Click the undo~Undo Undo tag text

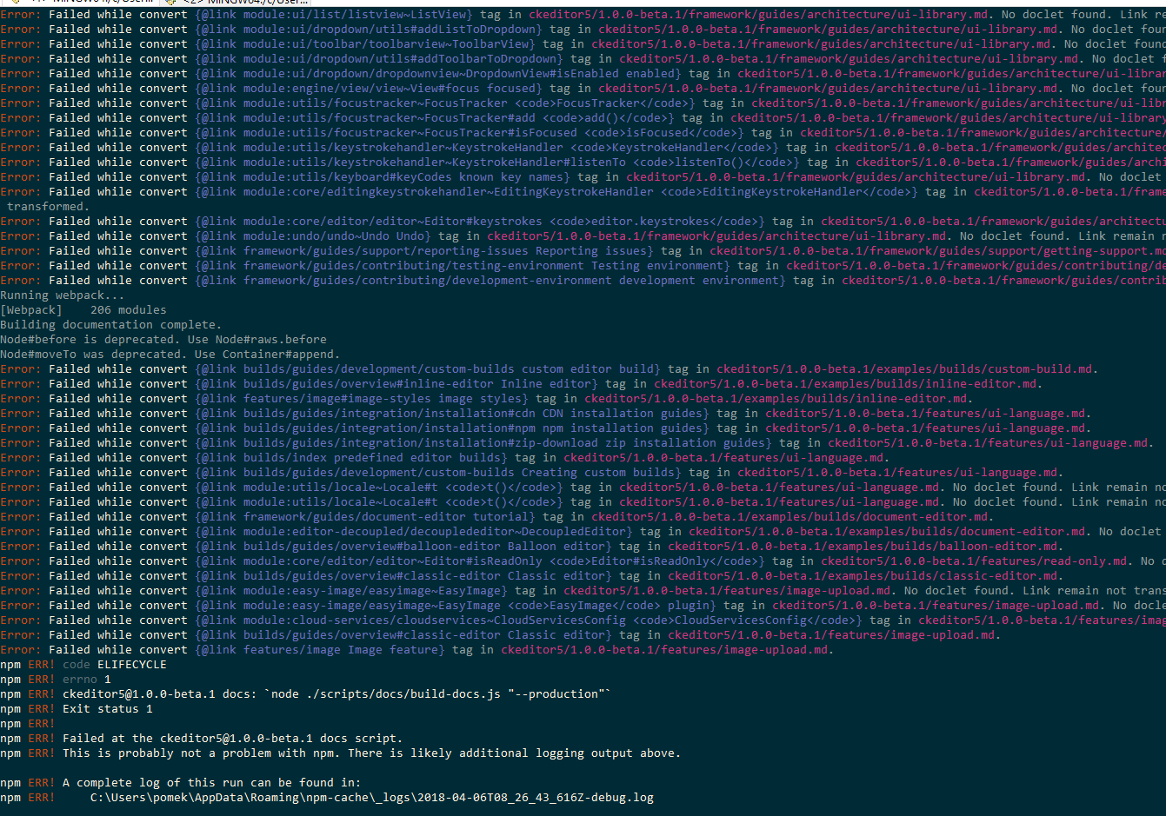(313, 236)
